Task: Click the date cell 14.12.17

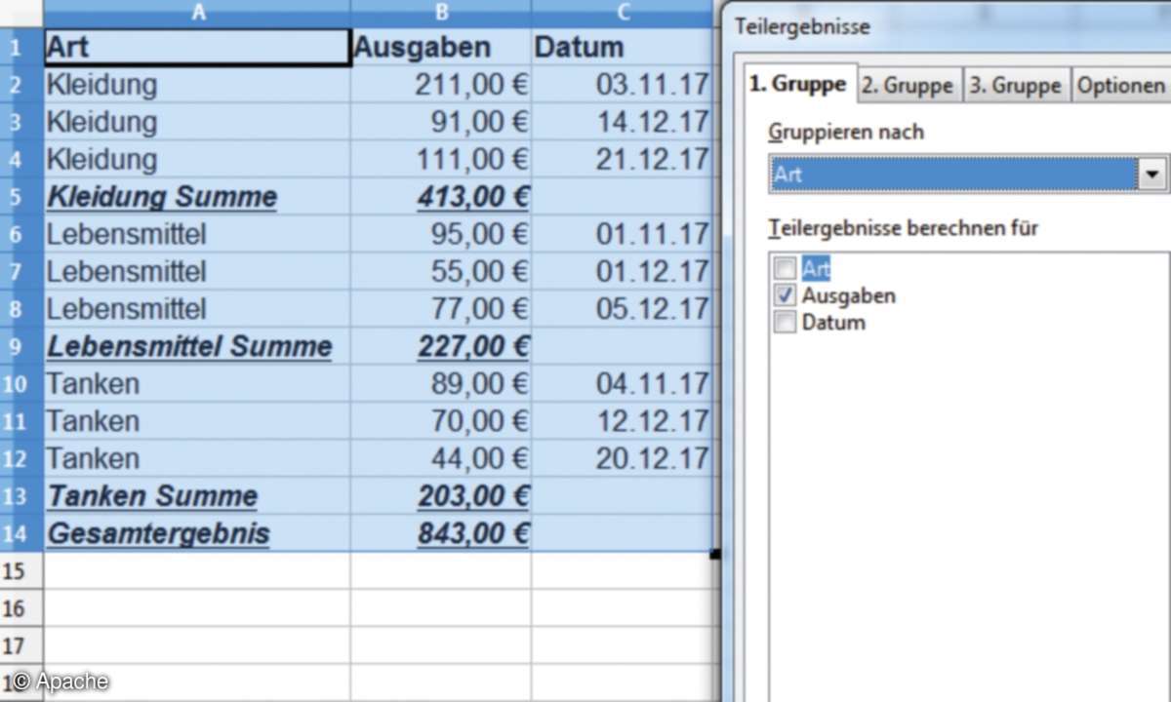Action: click(623, 122)
